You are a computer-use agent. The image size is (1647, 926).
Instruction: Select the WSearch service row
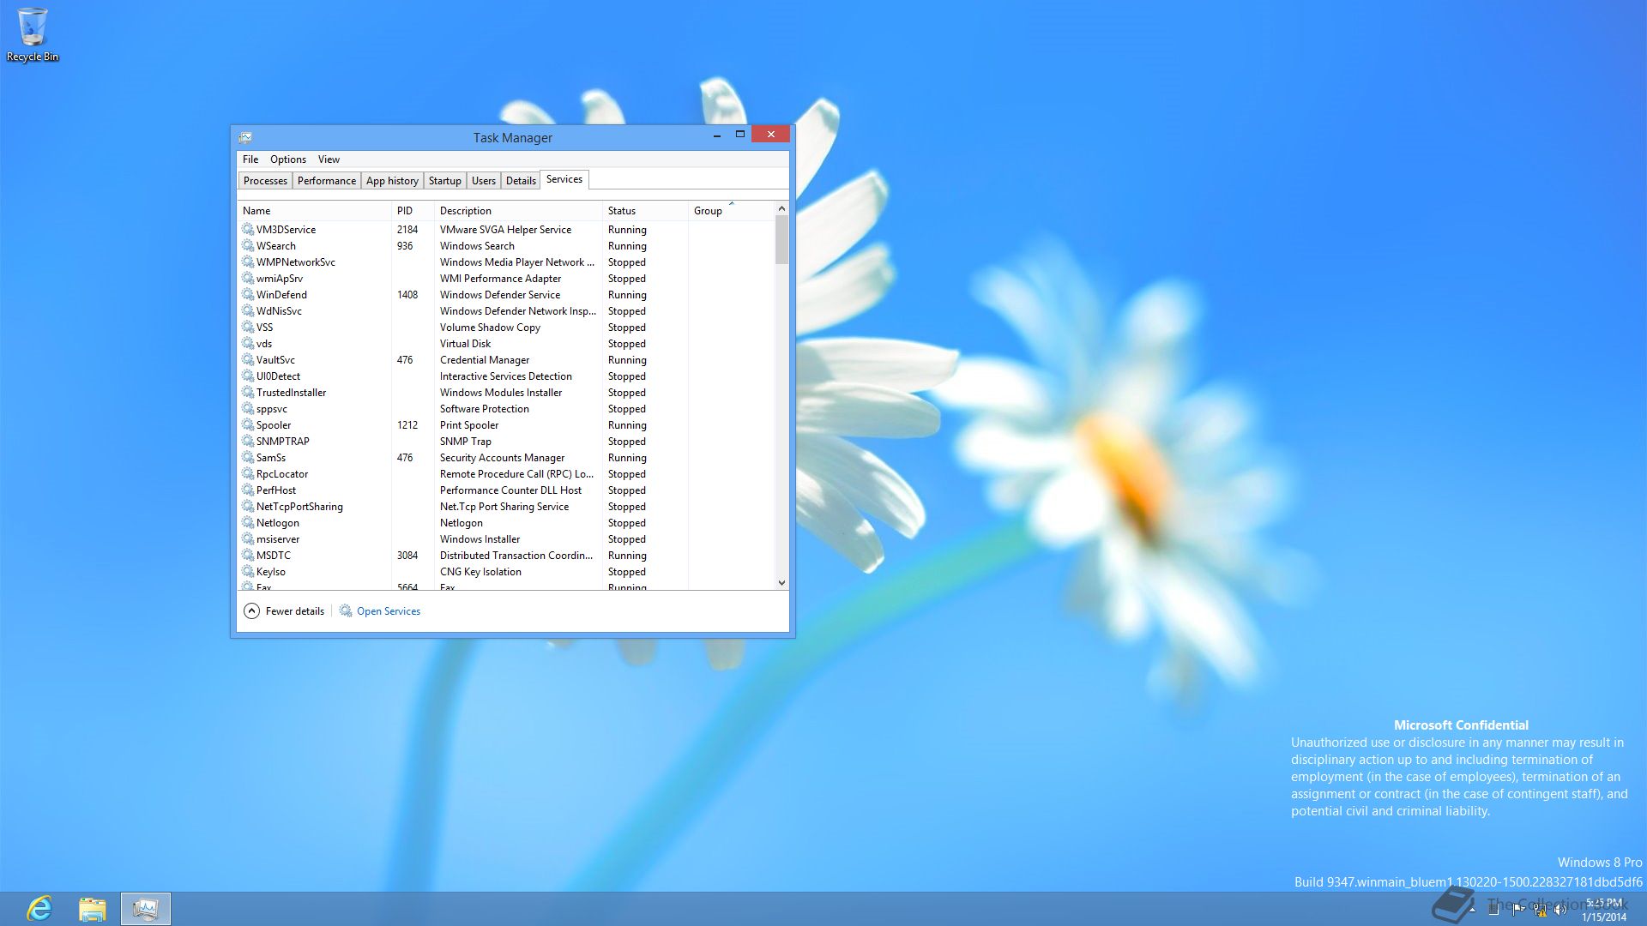pos(276,246)
